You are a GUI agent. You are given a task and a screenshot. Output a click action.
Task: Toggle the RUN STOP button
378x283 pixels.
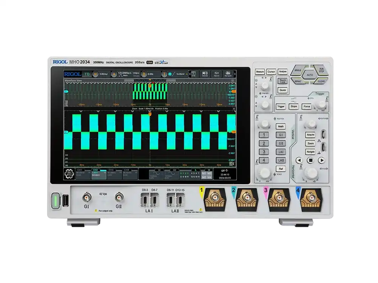pos(321,70)
